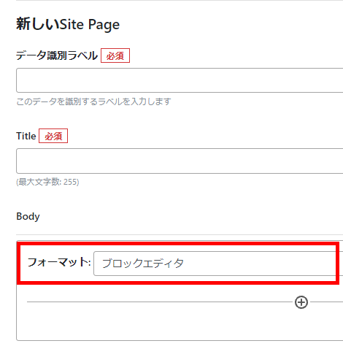Click the 必須 badge beside Title
The height and width of the screenshot is (357, 343).
pos(53,136)
